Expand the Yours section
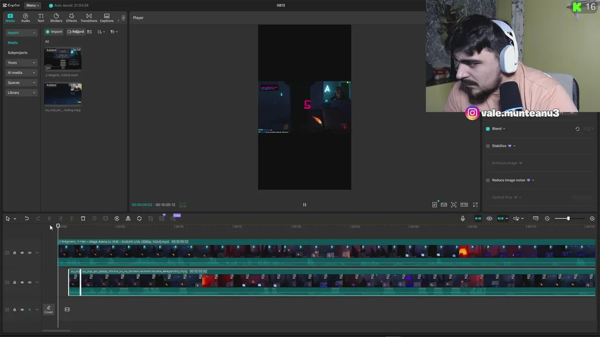The height and width of the screenshot is (337, 600). [x=21, y=63]
